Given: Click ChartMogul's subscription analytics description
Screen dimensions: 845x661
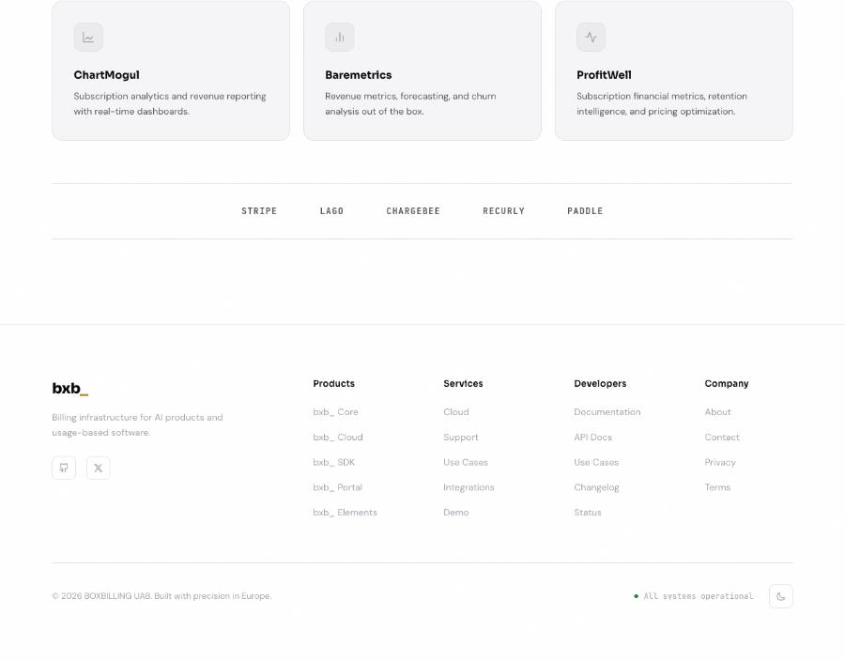Looking at the screenshot, I should (170, 104).
